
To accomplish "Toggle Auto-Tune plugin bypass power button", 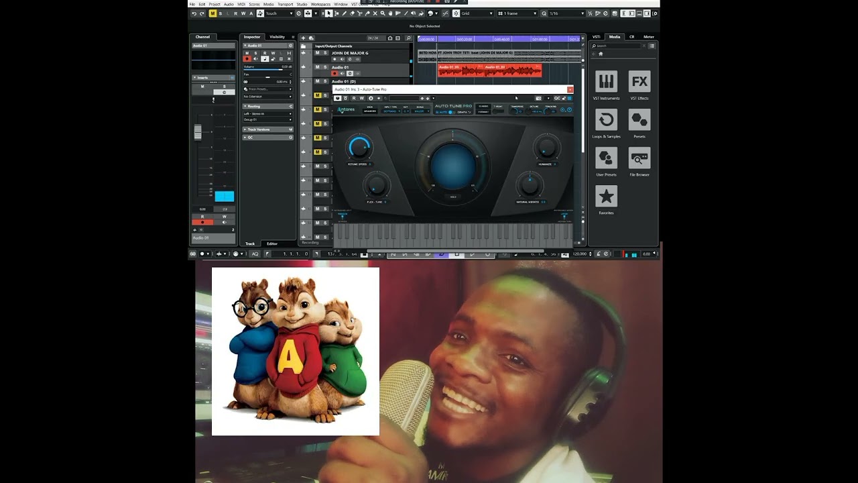I will [337, 98].
